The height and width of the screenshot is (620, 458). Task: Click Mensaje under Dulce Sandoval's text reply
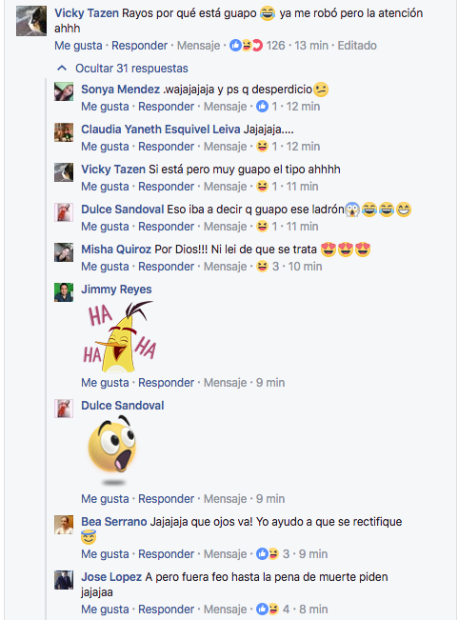pos(225,227)
